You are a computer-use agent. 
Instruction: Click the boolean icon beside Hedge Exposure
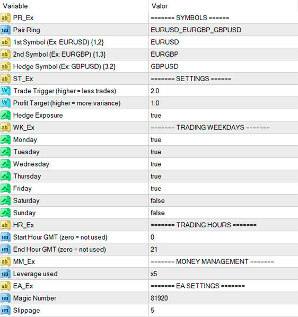click(5, 115)
